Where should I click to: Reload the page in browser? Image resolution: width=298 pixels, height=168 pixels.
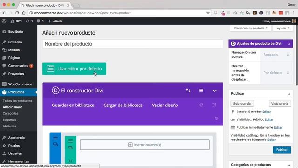[17, 13]
